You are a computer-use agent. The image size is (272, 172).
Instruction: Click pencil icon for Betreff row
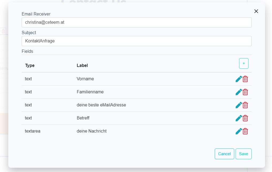point(239,118)
